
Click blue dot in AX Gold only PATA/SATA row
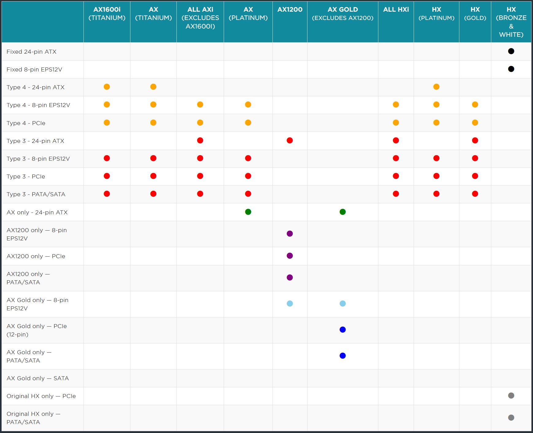[343, 356]
